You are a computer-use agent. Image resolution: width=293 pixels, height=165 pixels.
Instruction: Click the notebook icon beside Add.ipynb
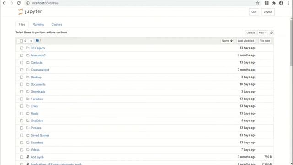pos(27,157)
